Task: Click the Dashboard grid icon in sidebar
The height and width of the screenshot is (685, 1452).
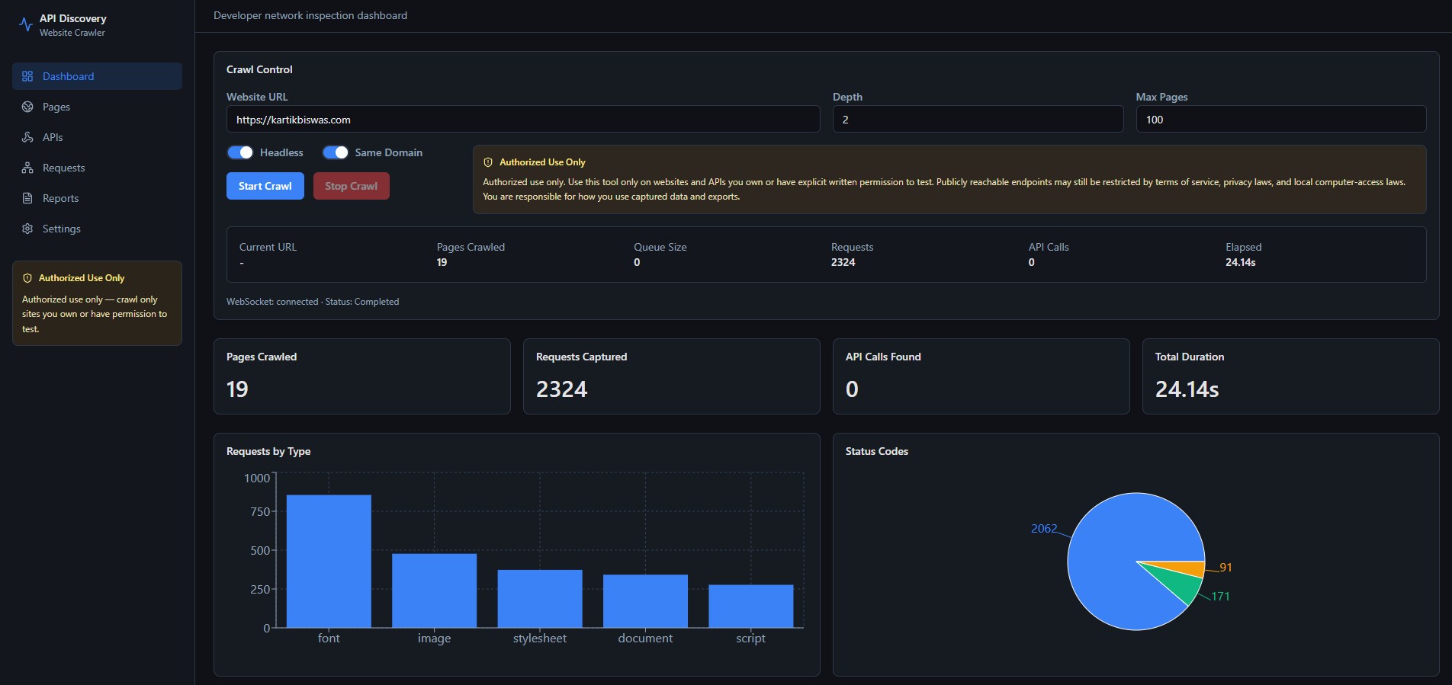Action: pos(27,76)
